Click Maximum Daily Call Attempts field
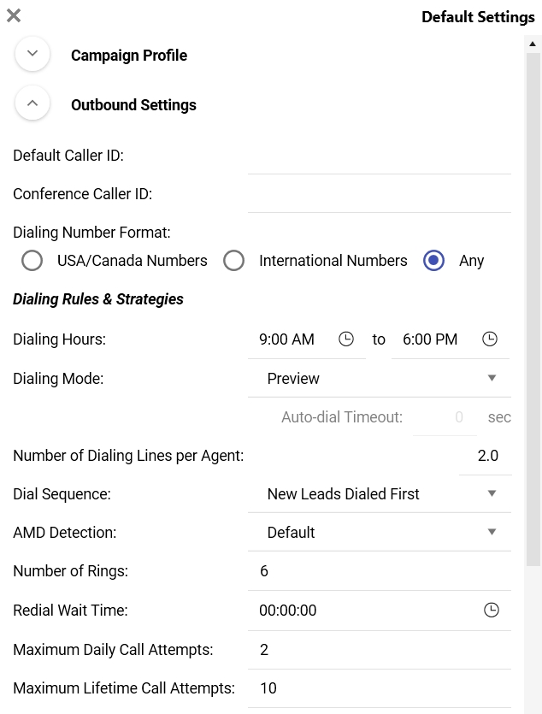Screen dimensions: 542x714 [379, 650]
